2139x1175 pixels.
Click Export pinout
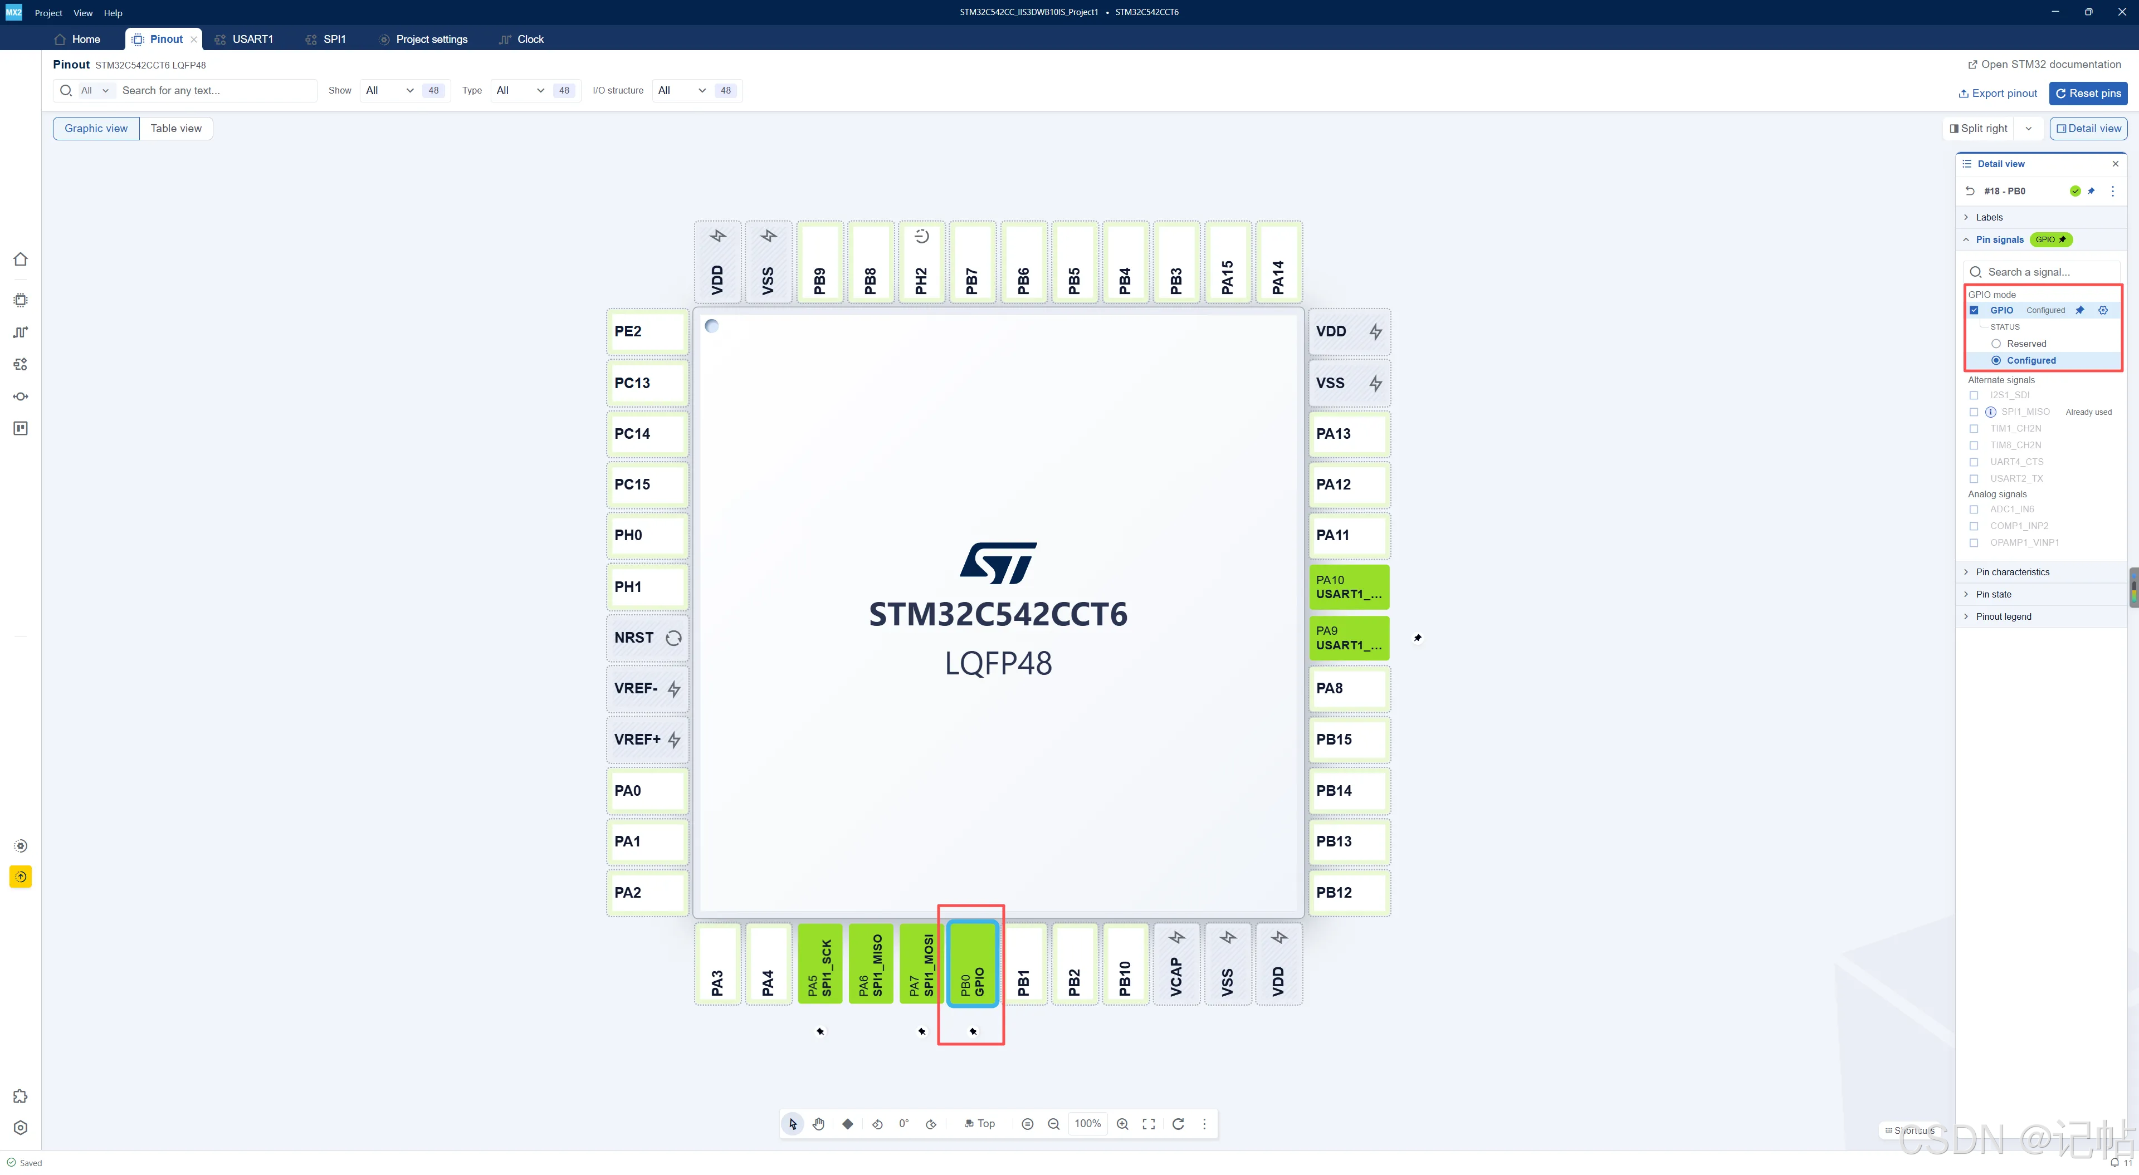coord(1997,93)
